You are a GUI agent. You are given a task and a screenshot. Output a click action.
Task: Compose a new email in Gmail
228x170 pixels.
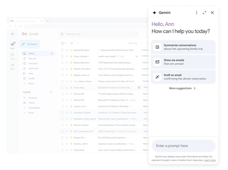(29, 44)
